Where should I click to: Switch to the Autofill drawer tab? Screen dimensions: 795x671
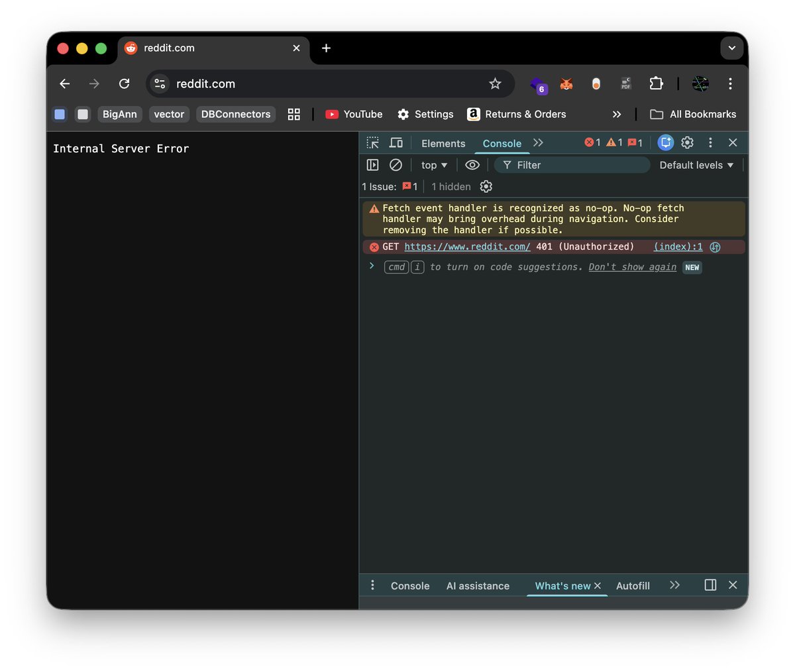[633, 586]
